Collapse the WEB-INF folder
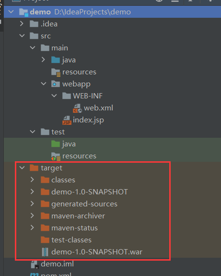This screenshot has width=221, height=276. click(54, 96)
